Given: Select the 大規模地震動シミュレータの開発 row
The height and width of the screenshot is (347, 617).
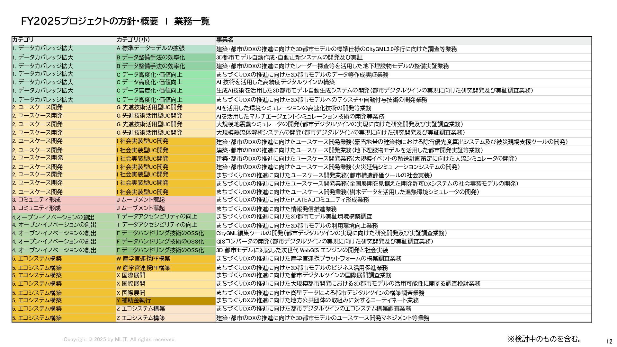Looking at the screenshot, I should [x=339, y=124].
